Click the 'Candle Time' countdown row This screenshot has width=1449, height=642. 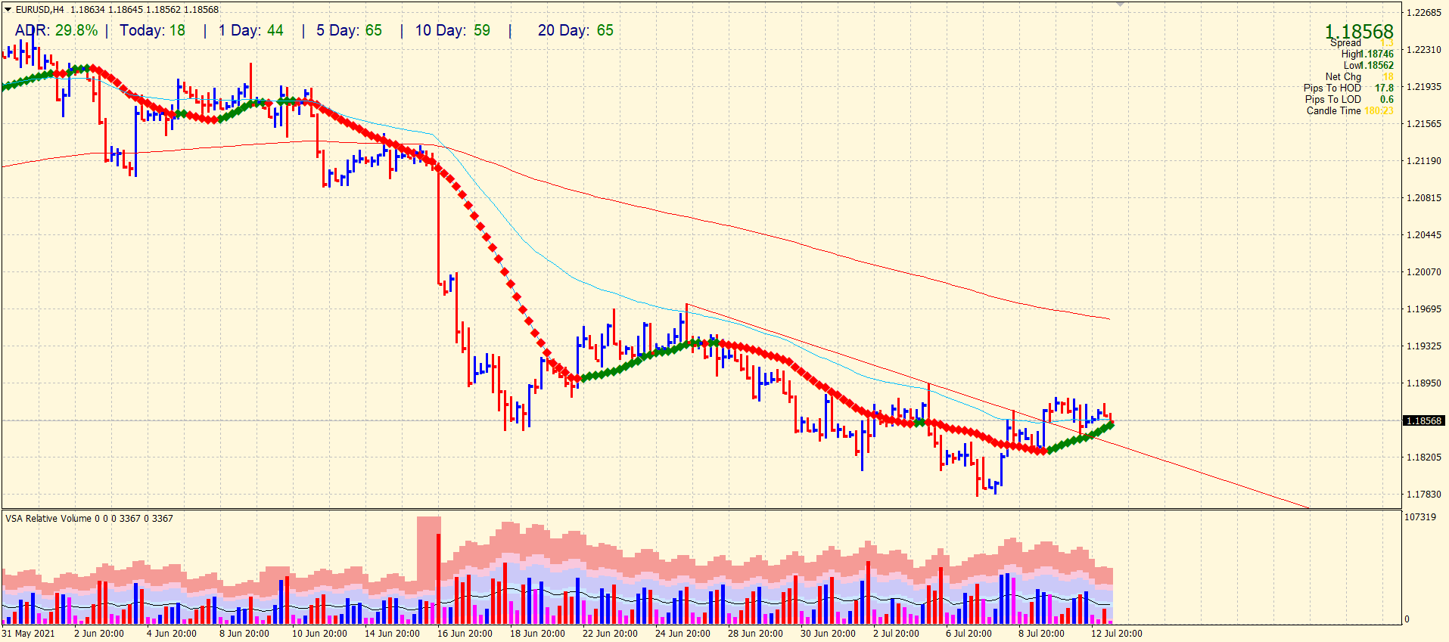click(1350, 111)
